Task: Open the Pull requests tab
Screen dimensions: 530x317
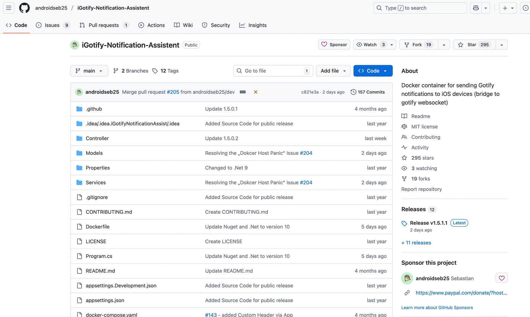Action: pyautogui.click(x=104, y=25)
